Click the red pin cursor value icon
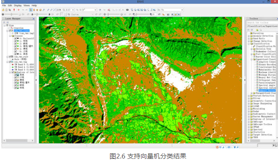The height and width of the screenshot is (161, 278). coord(14,10)
